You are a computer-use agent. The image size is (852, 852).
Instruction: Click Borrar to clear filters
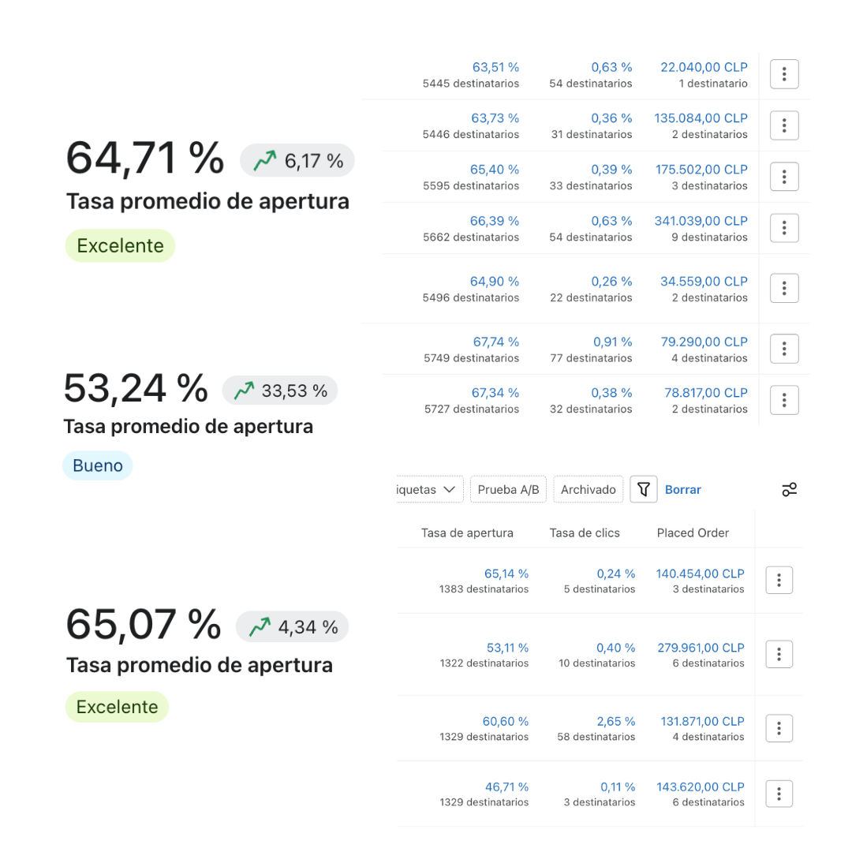click(x=682, y=489)
